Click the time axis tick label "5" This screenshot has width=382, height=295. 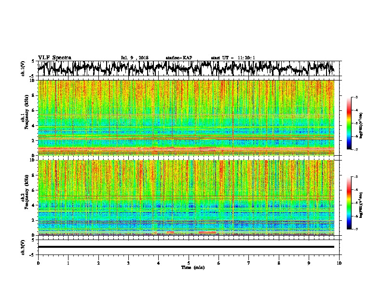[189, 263]
